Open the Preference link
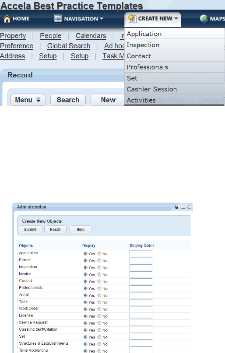Viewport: 225px width, 353px height. click(17, 46)
